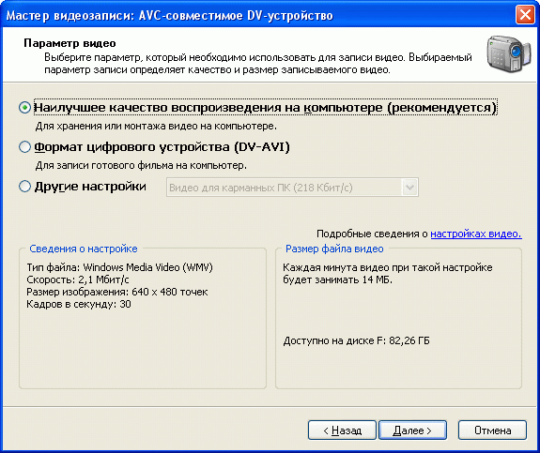The height and width of the screenshot is (453, 540).
Task: Proceed with the 'Далее' button
Action: [412, 430]
